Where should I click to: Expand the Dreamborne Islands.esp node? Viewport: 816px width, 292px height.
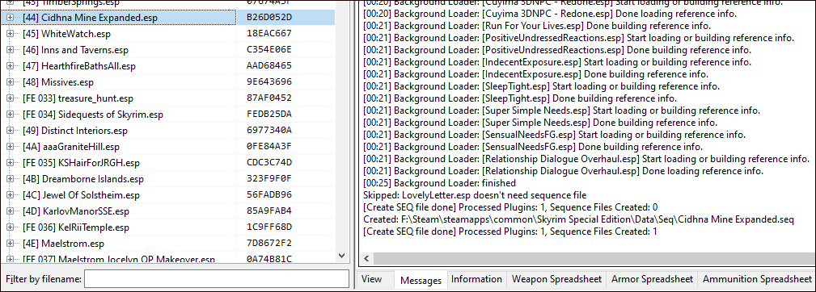pos(11,179)
